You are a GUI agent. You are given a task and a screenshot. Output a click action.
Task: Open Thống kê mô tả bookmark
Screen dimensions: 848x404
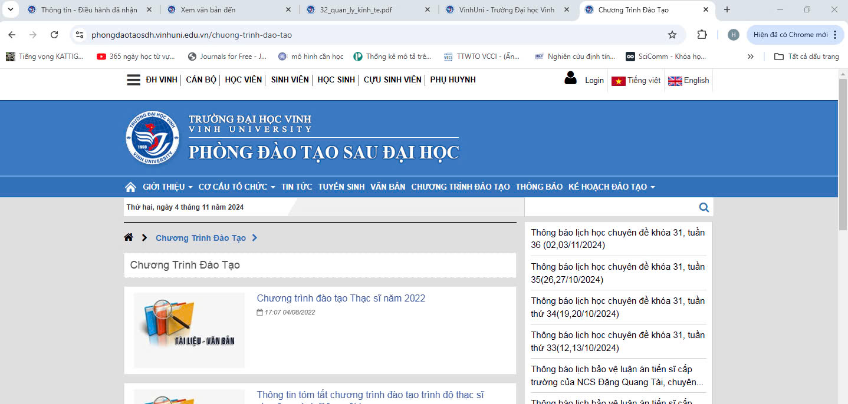(x=393, y=57)
